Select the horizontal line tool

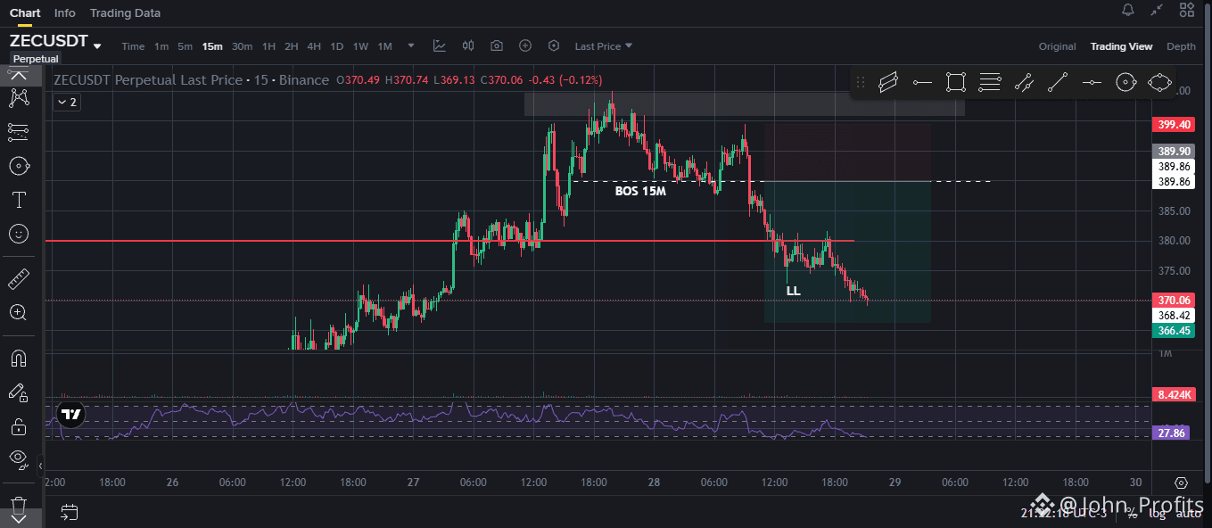click(x=1092, y=83)
